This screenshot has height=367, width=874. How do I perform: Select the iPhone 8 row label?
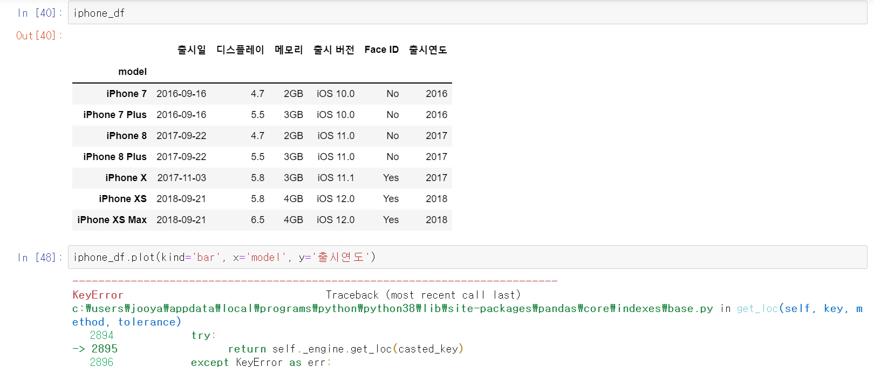[x=127, y=136]
